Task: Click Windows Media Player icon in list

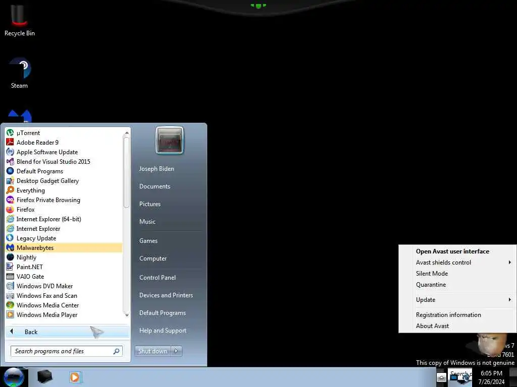Action: point(10,314)
